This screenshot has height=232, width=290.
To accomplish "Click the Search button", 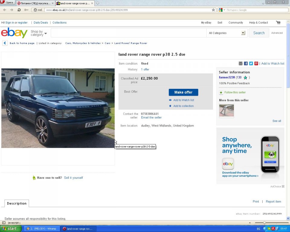I will (x=259, y=33).
